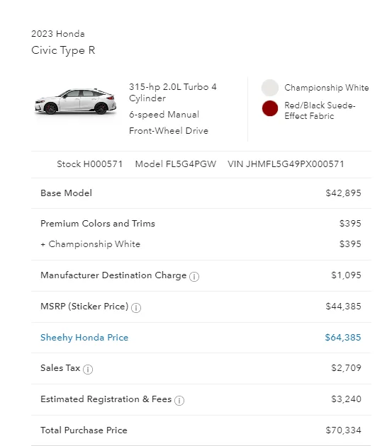Click the Sales Tax info icon
This screenshot has width=387, height=446.
coord(88,370)
